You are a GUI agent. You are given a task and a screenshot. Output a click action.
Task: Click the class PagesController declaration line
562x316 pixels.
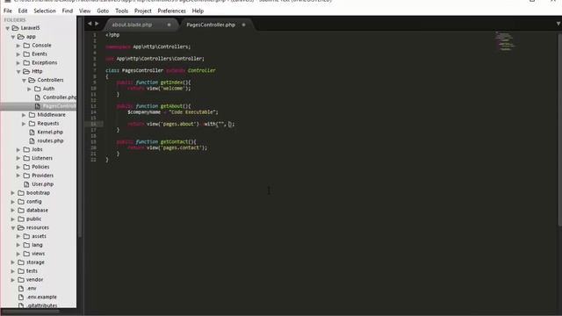[161, 70]
